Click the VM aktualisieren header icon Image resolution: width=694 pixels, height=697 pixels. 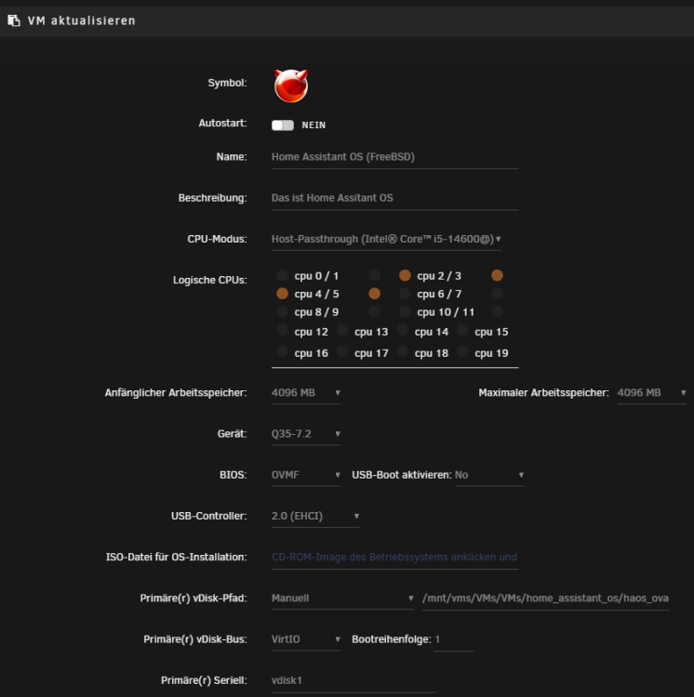[x=14, y=20]
